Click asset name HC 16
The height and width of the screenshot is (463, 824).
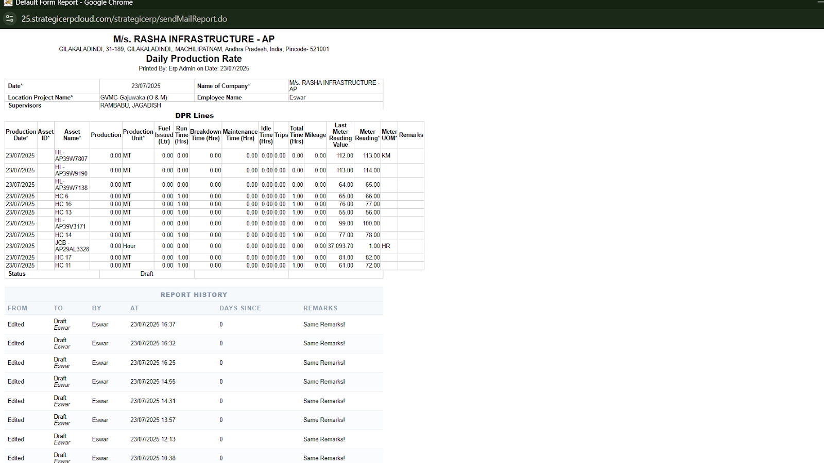[x=63, y=204]
